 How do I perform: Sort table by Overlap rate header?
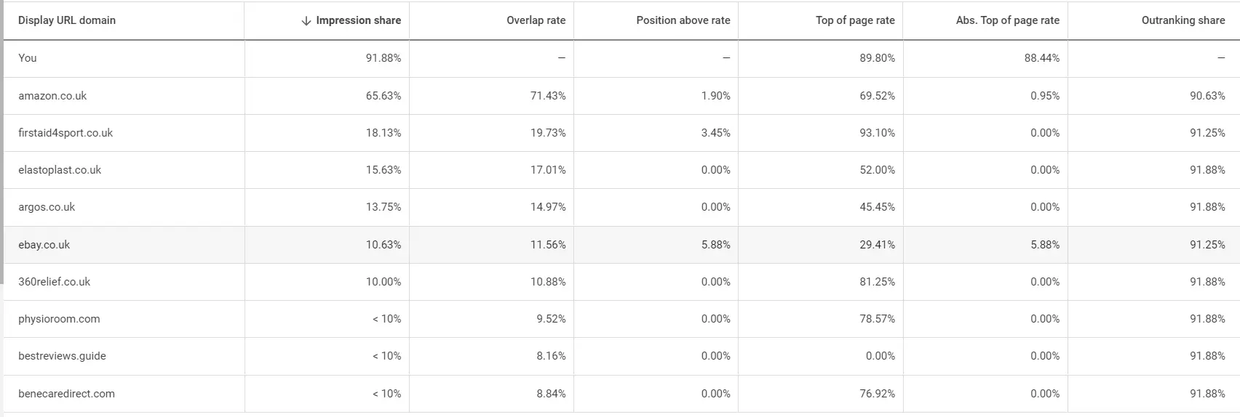pos(536,20)
